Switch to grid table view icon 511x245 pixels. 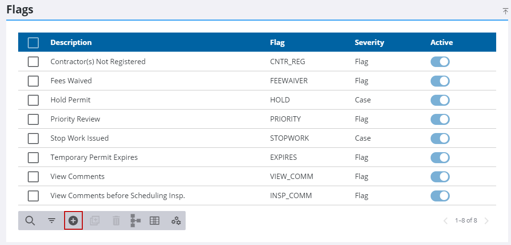click(155, 221)
